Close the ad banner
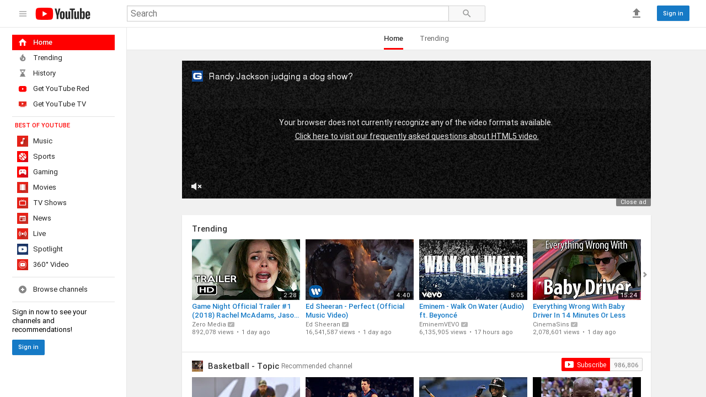 (x=633, y=202)
